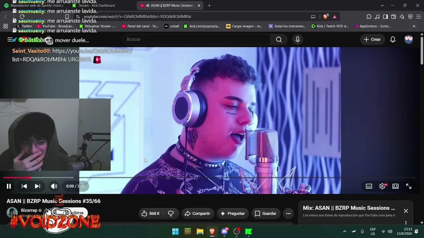Expand the browser tab search chevron

[x=382, y=6]
